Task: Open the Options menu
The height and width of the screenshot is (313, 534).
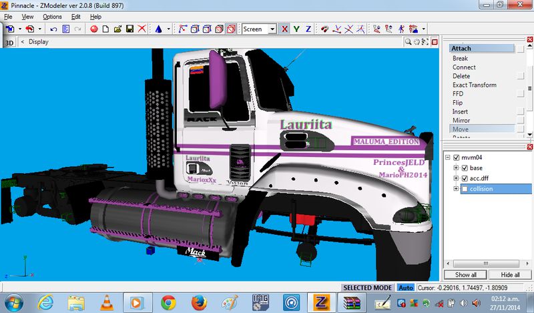Action: click(52, 17)
